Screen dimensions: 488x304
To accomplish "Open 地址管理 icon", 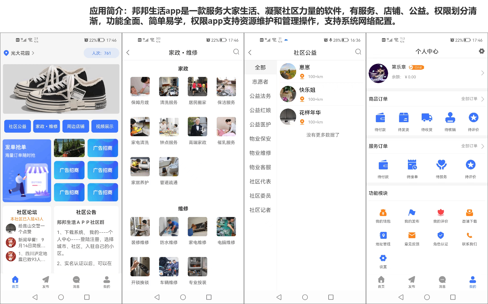I will click(x=383, y=235).
